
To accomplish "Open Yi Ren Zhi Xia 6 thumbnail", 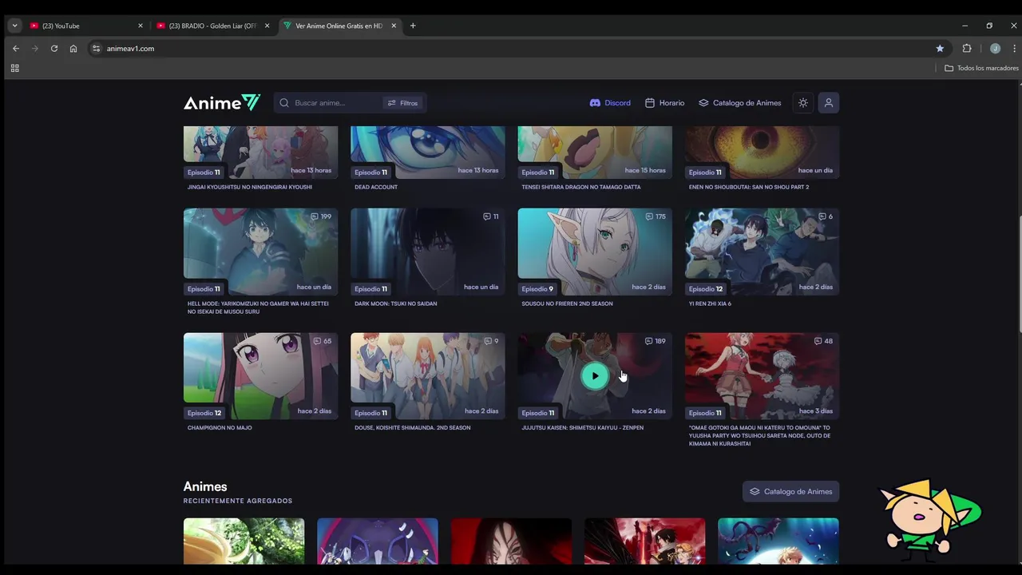I will pyautogui.click(x=762, y=252).
